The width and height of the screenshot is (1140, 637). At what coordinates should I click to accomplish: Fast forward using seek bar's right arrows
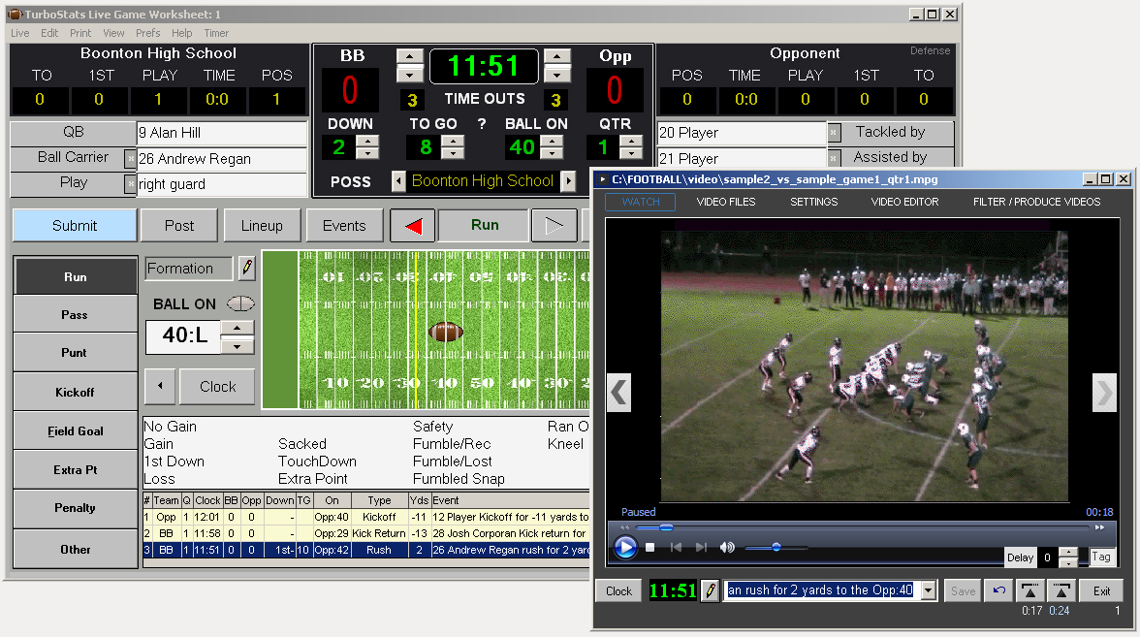[x=1100, y=527]
